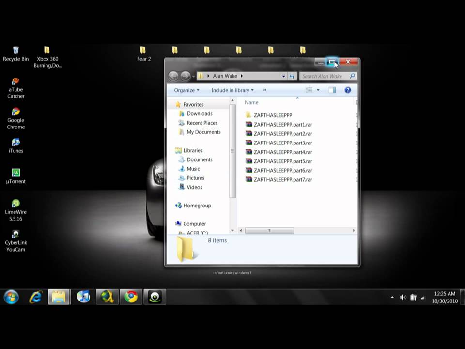465x349 pixels.
Task: Click navigation pane scroll up arrow
Action: 232,101
